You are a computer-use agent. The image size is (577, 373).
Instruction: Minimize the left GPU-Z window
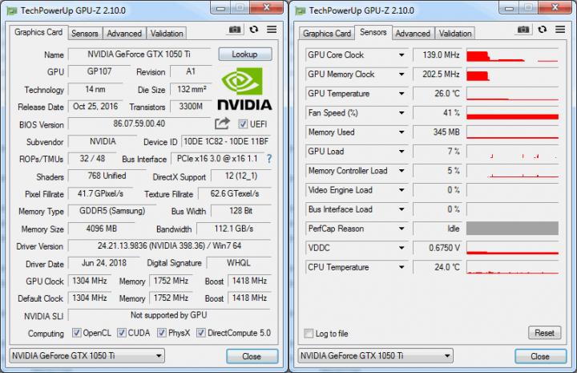221,8
